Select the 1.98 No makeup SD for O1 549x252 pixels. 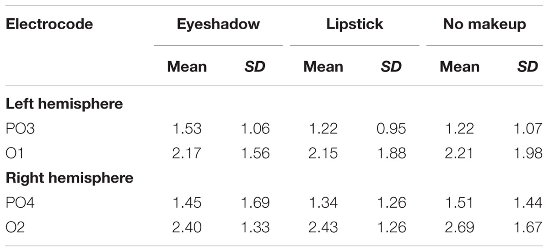coord(527,153)
